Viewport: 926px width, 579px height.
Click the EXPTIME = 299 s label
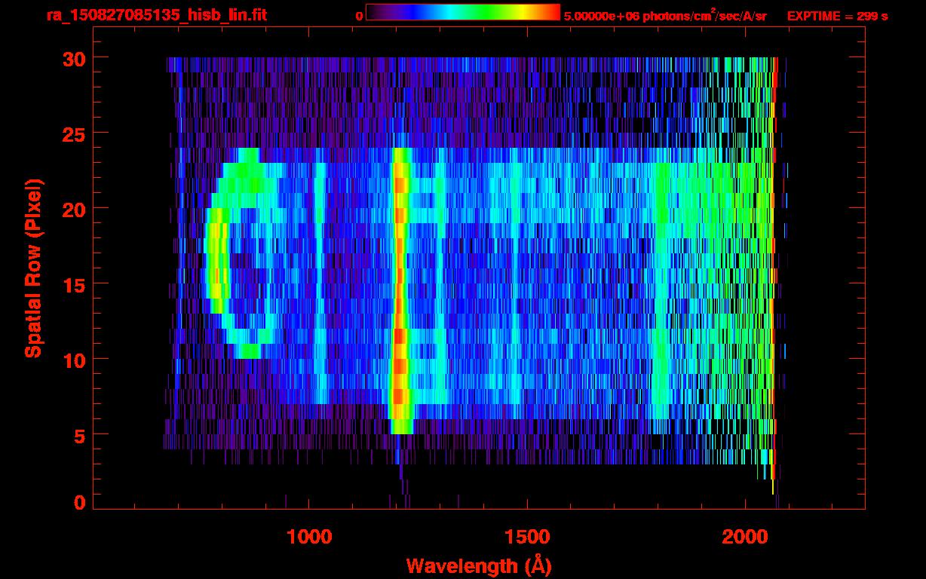837,16
